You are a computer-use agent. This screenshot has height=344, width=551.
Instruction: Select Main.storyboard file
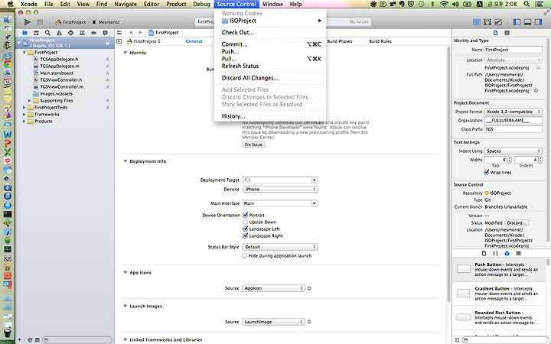56,73
